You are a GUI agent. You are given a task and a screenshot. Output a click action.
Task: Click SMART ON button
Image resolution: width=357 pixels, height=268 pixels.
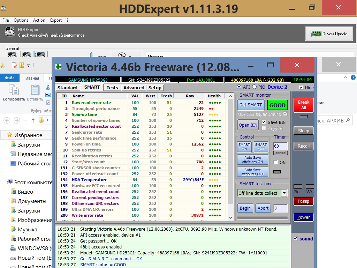pyautogui.click(x=244, y=147)
